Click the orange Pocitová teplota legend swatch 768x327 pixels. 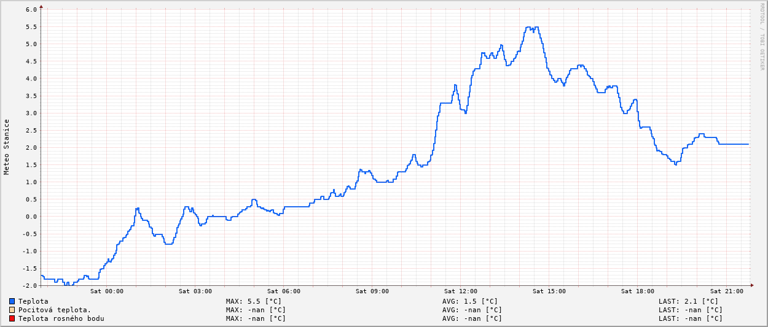pyautogui.click(x=12, y=310)
